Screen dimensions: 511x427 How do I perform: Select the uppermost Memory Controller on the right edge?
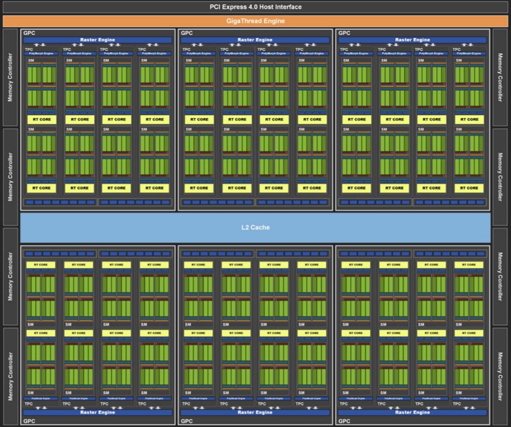[500, 77]
